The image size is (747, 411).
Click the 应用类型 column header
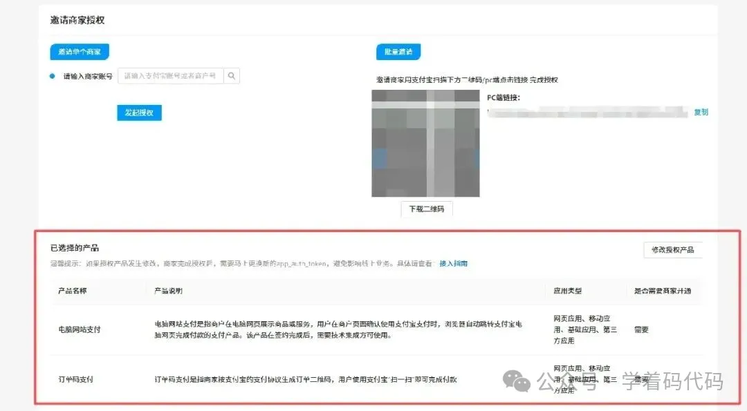click(x=567, y=291)
